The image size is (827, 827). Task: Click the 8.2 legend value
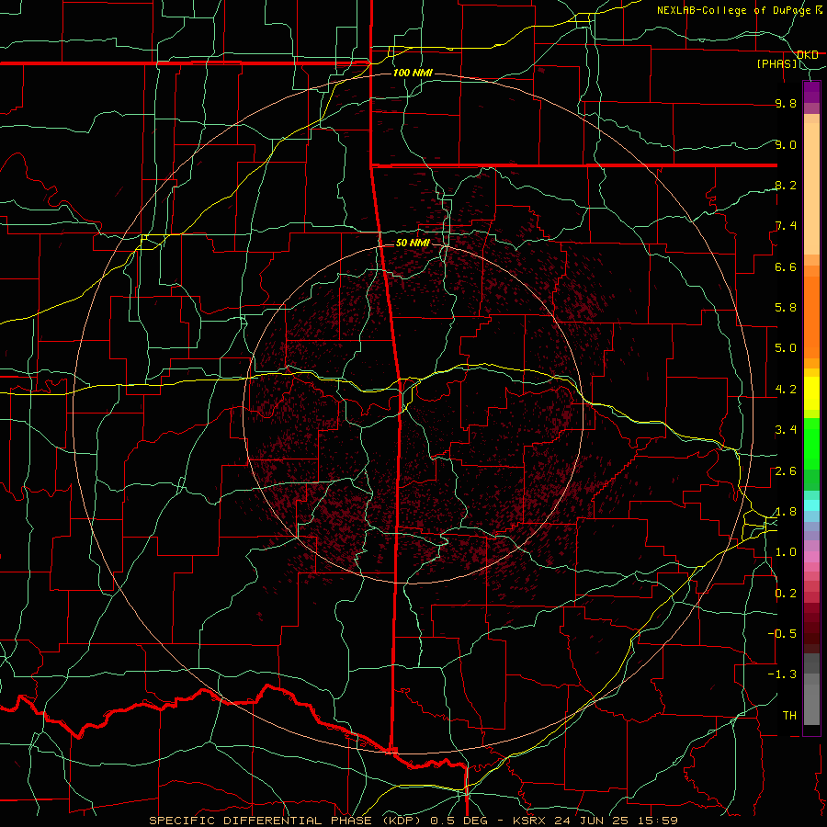786,185
